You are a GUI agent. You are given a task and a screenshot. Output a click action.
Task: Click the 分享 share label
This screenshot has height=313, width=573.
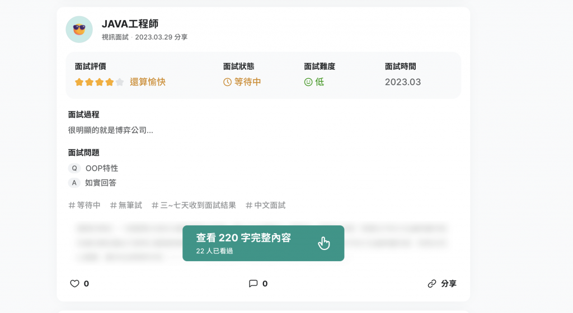pos(449,283)
